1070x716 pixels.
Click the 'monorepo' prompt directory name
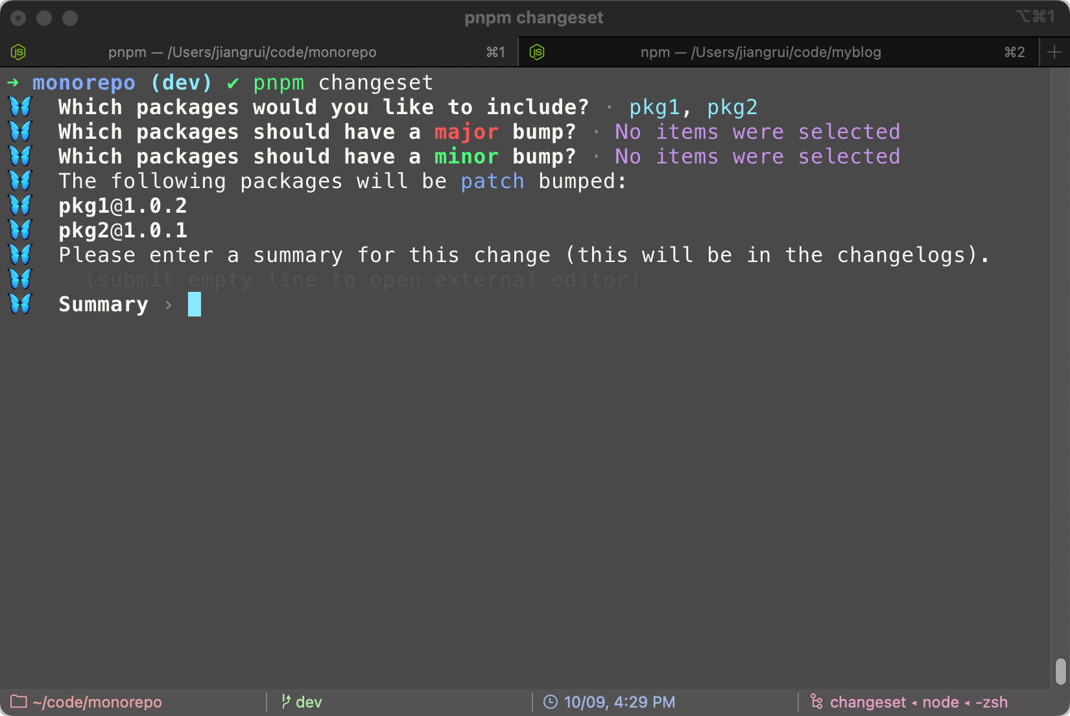84,83
